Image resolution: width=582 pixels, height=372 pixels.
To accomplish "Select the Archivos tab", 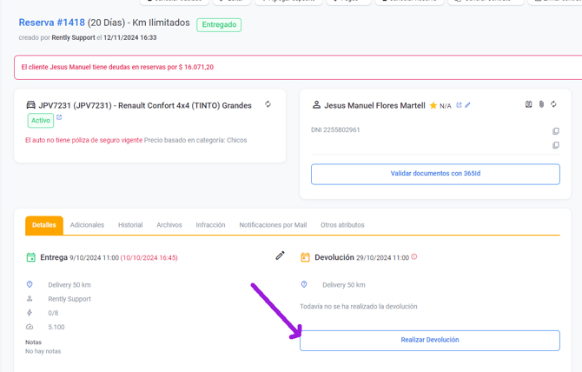I will [169, 225].
